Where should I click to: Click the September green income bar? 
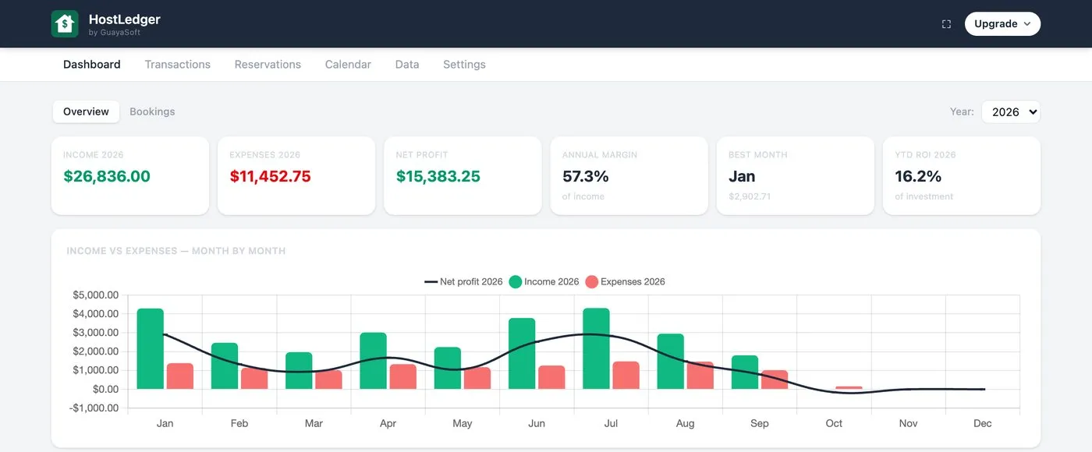click(x=745, y=372)
